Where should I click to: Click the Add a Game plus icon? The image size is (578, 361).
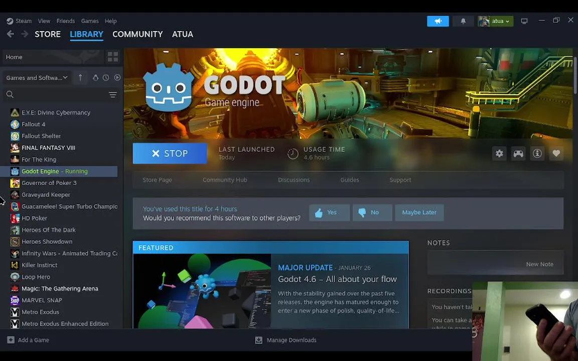click(11, 340)
